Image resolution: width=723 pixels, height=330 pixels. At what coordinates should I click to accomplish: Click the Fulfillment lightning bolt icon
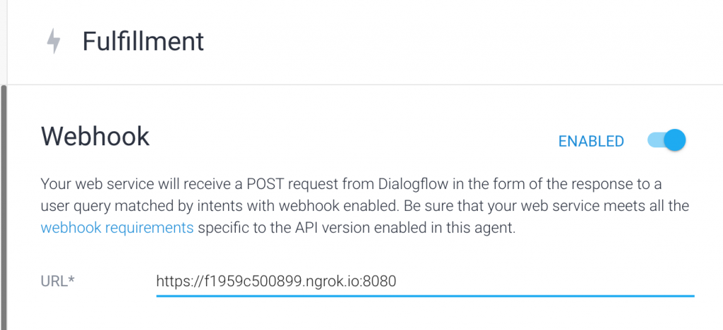pyautogui.click(x=53, y=42)
